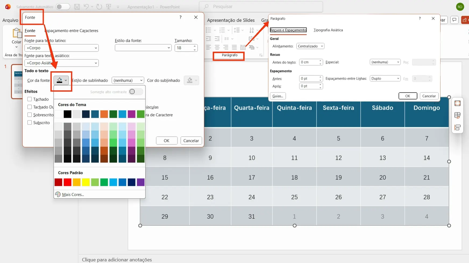Click Cancelar in the Fonte dialog

tap(191, 141)
